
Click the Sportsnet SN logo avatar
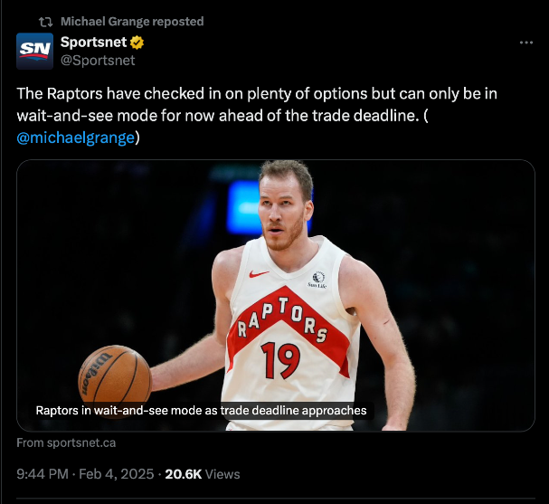click(34, 51)
